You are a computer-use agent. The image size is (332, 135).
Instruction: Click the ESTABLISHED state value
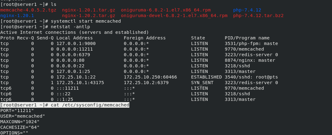pyautogui.click(x=206, y=77)
